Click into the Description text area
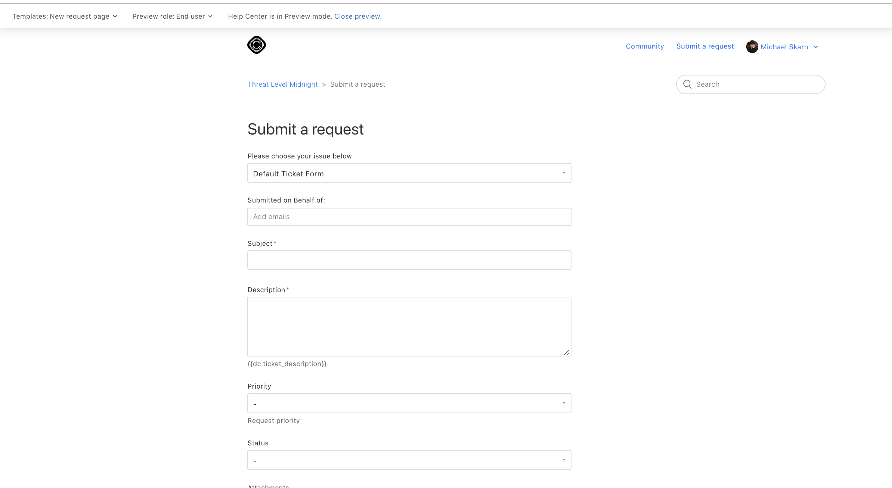This screenshot has height=488, width=892. [x=409, y=326]
